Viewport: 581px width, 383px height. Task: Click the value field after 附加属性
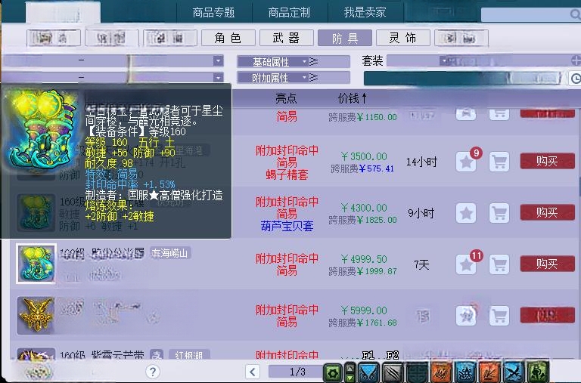334,78
